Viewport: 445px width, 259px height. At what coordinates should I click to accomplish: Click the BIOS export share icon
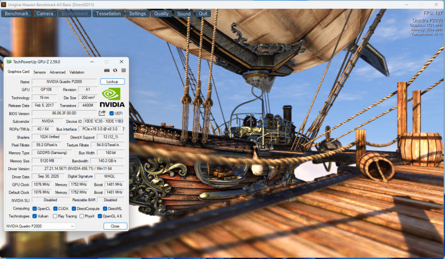click(x=102, y=113)
